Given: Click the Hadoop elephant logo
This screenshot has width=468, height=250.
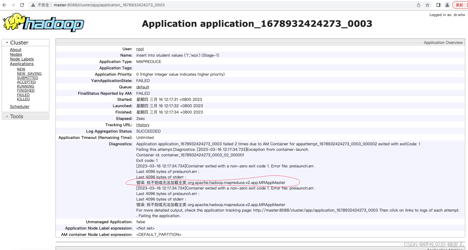Looking at the screenshot, I should pos(13,22).
